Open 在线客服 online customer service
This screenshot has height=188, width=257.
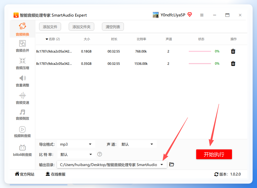(x=55, y=174)
